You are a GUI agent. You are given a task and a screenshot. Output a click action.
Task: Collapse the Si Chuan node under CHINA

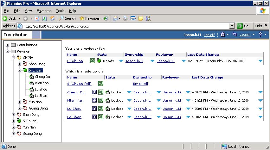(x=20, y=70)
